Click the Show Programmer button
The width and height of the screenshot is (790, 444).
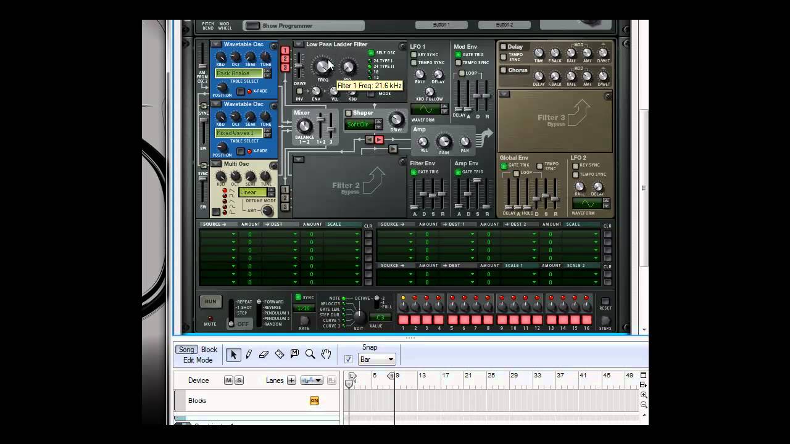(x=252, y=26)
